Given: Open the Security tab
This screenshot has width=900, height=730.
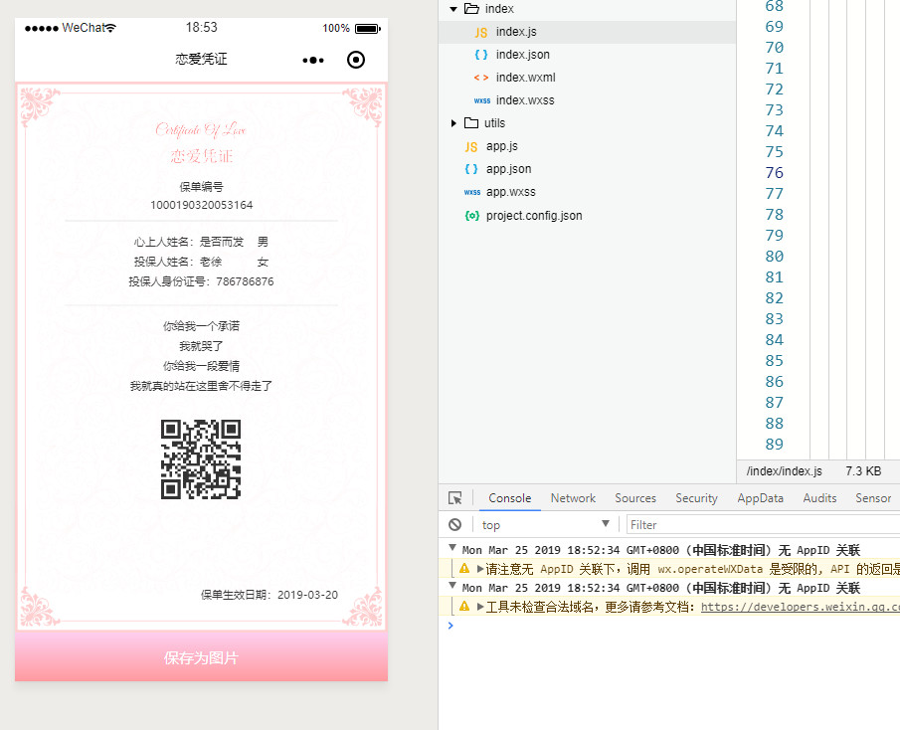Looking at the screenshot, I should [696, 498].
